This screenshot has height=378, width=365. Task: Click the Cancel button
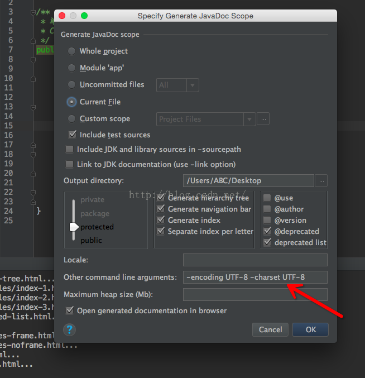[x=270, y=329]
